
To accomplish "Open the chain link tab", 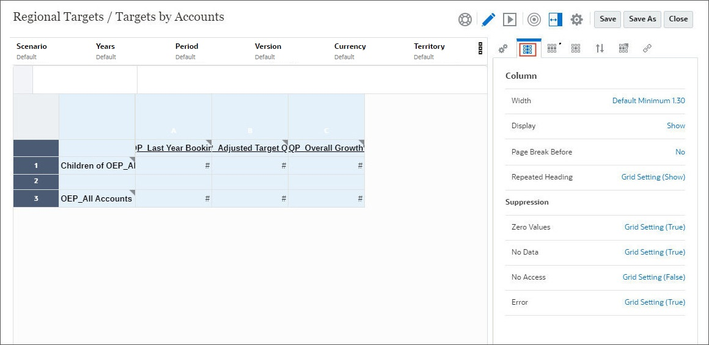I will [647, 48].
